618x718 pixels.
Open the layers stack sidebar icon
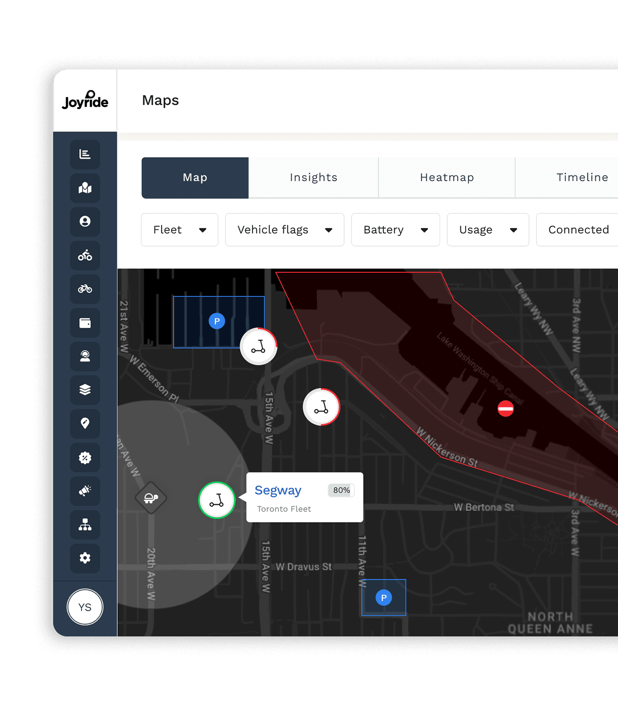85,390
